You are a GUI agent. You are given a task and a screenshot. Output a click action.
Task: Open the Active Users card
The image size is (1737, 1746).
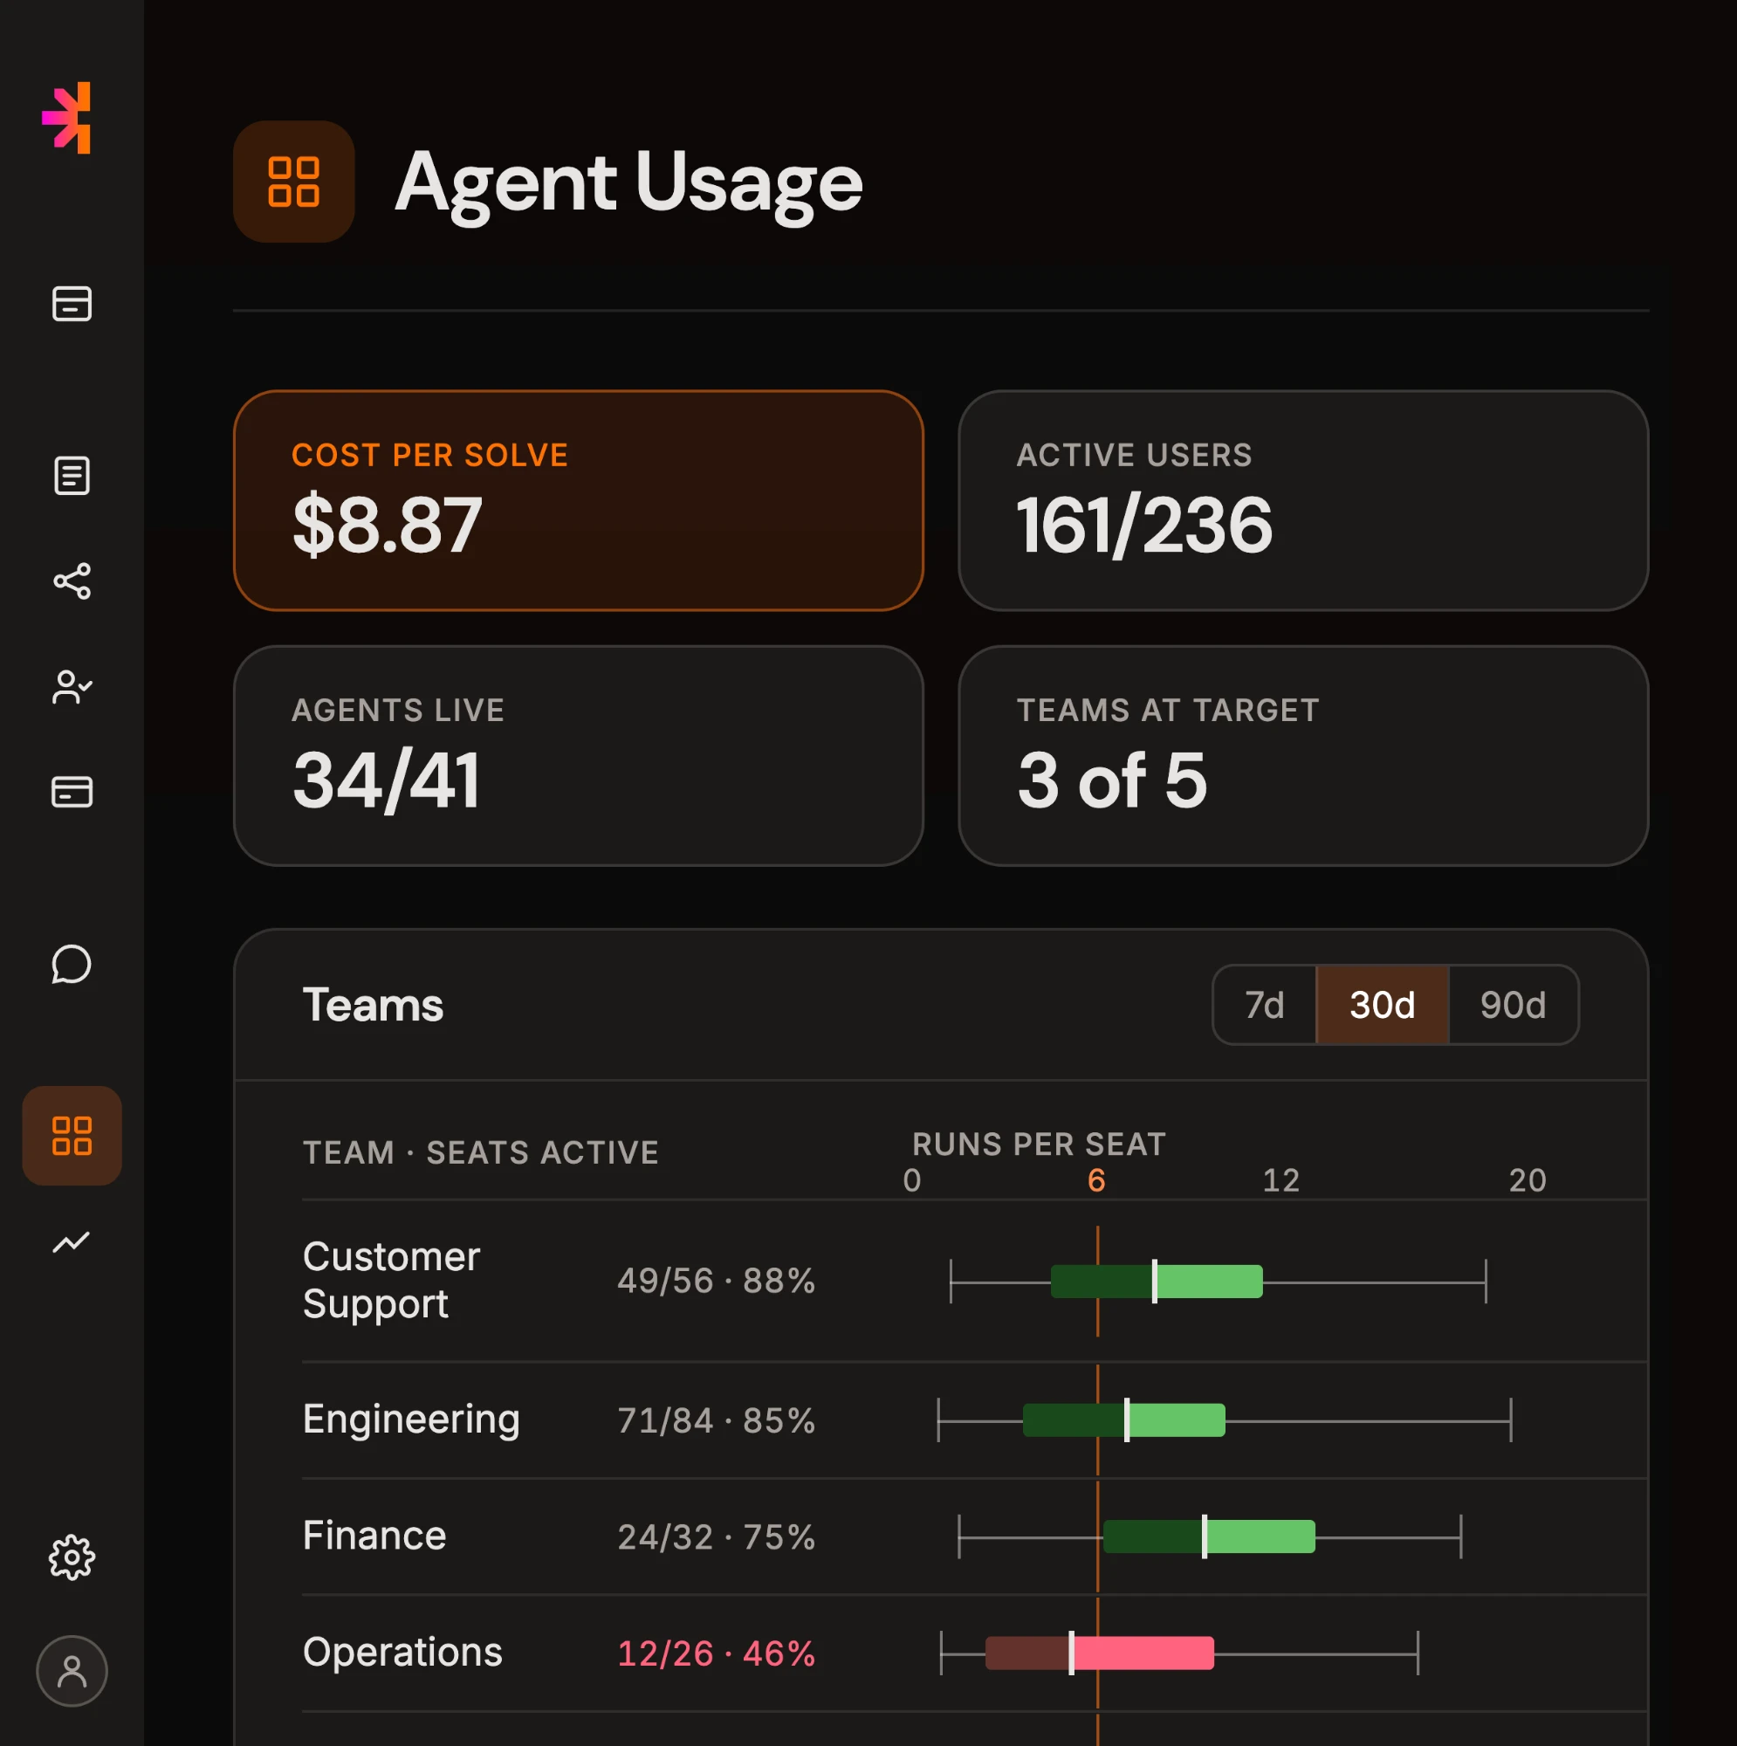(1303, 500)
